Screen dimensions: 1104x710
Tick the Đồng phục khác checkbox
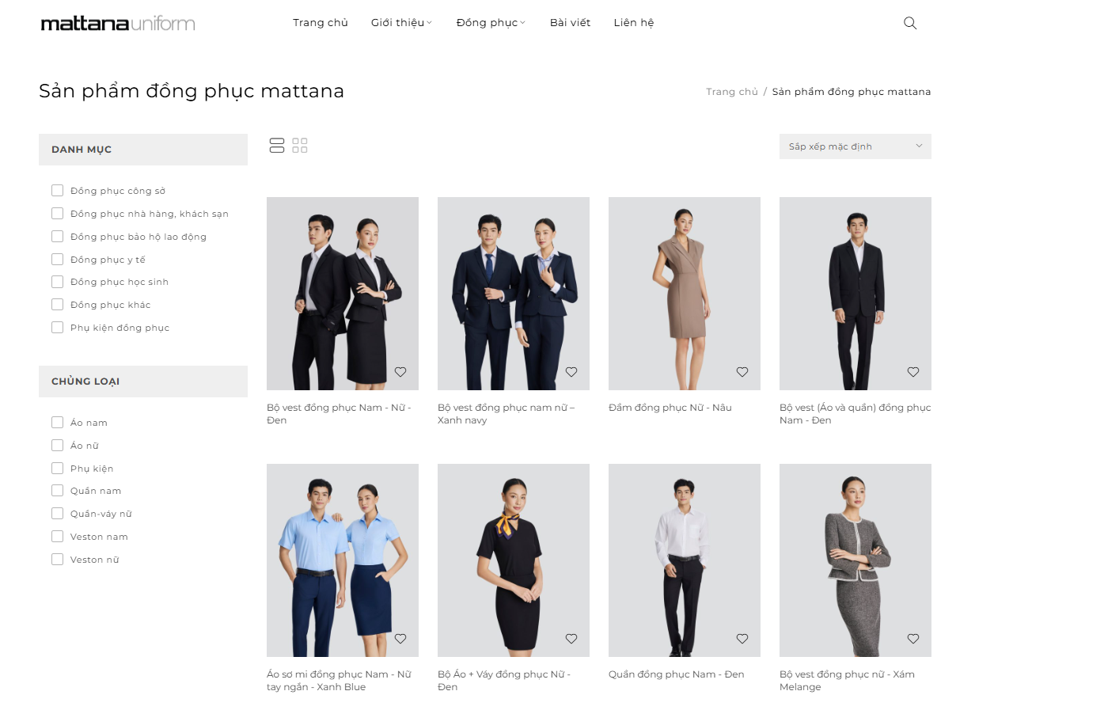tap(57, 304)
